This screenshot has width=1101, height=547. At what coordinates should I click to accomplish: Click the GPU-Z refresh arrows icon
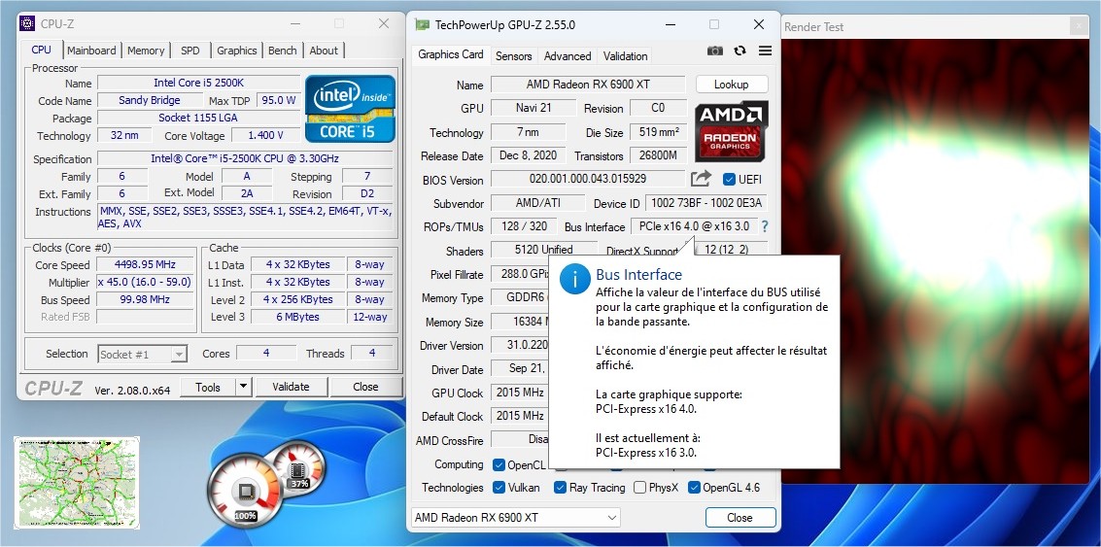tap(740, 51)
